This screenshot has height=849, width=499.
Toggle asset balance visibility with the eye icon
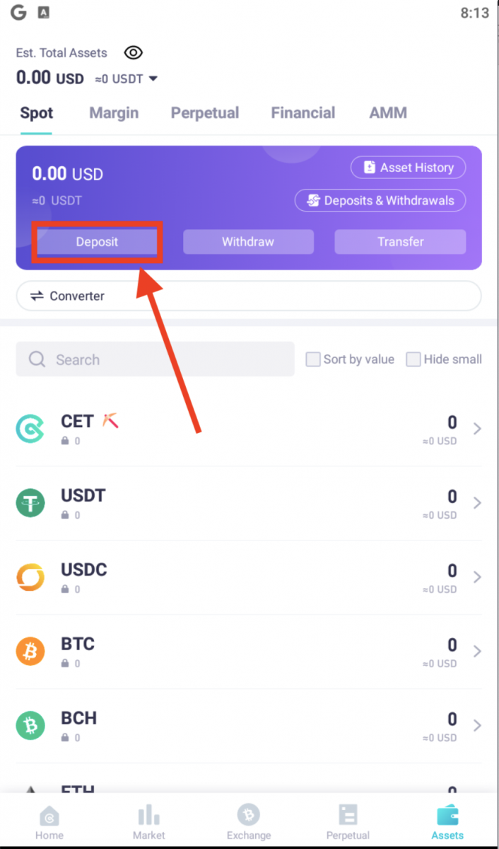click(133, 52)
